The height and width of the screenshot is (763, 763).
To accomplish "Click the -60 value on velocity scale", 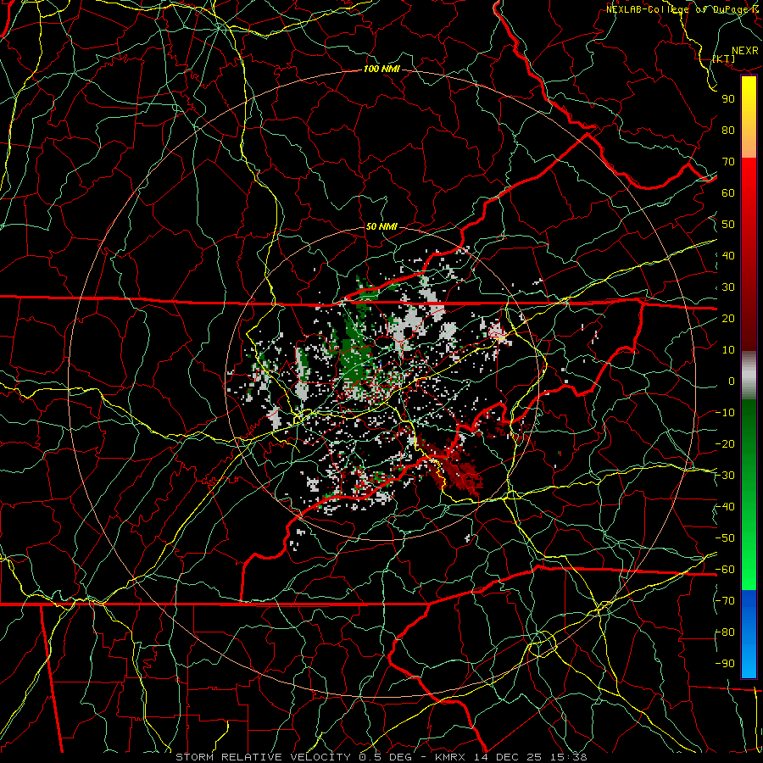I will point(726,570).
